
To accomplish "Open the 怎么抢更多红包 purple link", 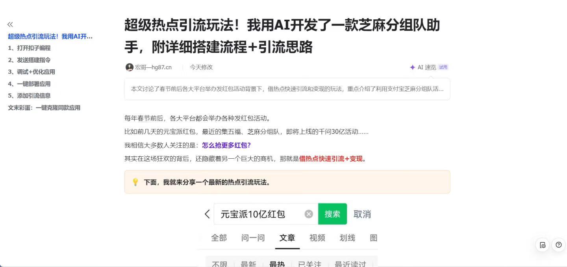I will point(227,145).
